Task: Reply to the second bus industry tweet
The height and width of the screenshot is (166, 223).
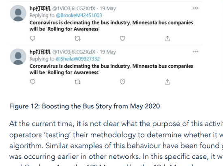Action: 32,82
